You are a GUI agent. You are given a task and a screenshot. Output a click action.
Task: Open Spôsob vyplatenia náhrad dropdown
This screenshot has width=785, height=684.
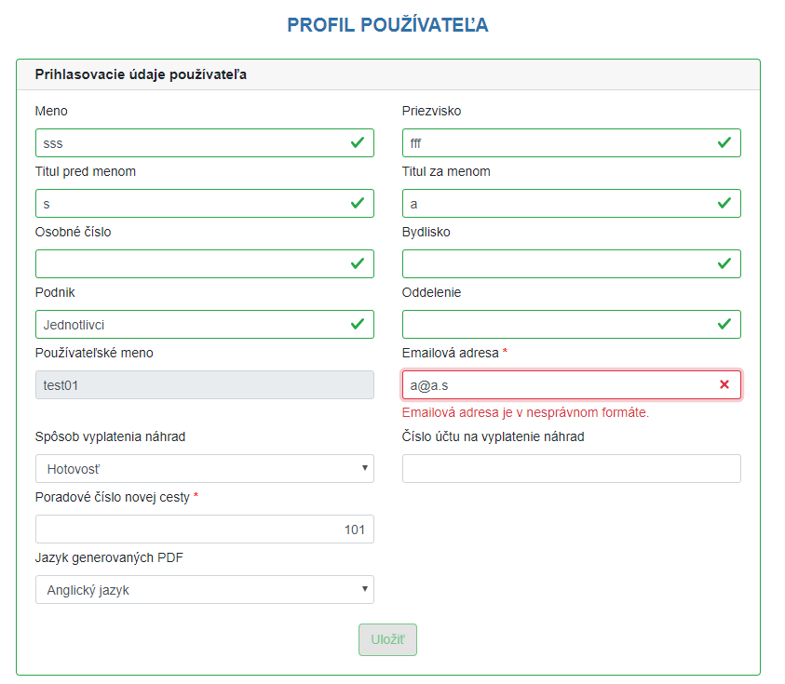[205, 469]
